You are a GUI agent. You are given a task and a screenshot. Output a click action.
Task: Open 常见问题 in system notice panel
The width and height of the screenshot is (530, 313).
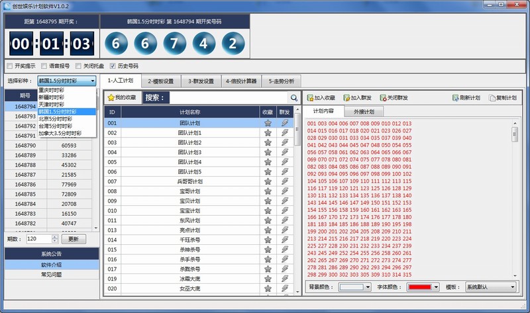(x=52, y=274)
